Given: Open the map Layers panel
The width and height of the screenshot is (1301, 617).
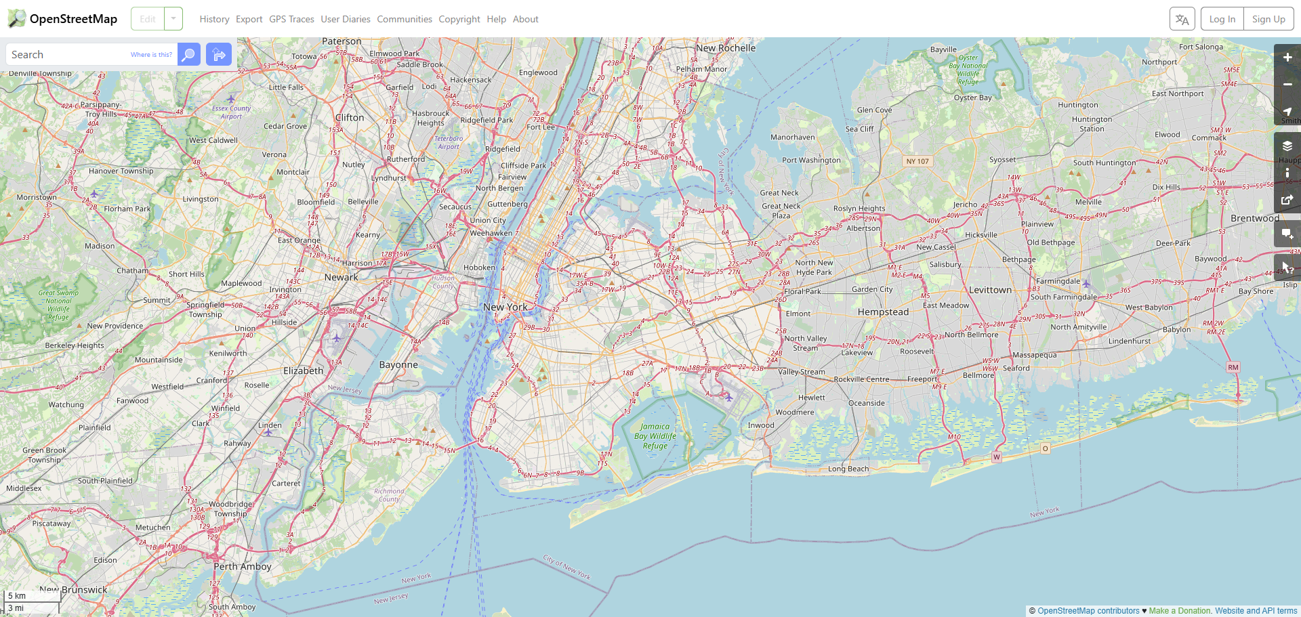Looking at the screenshot, I should pyautogui.click(x=1287, y=146).
